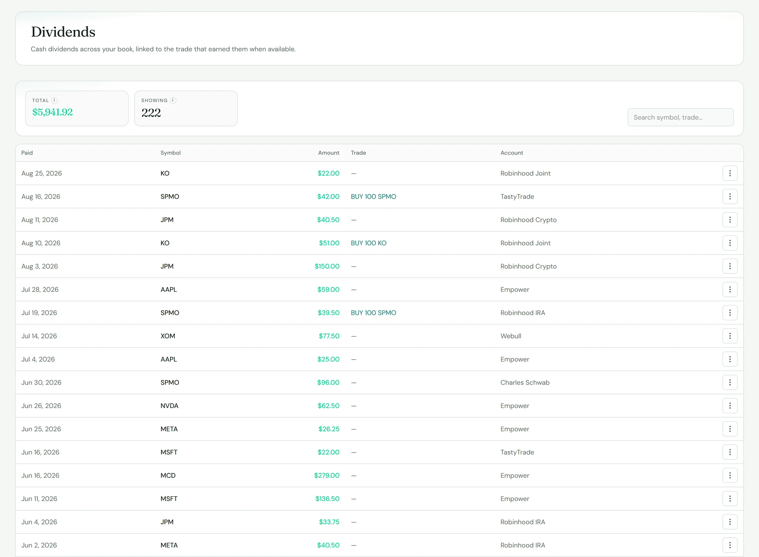Click the total $5,941.92 value
This screenshot has width=759, height=557.
52,112
